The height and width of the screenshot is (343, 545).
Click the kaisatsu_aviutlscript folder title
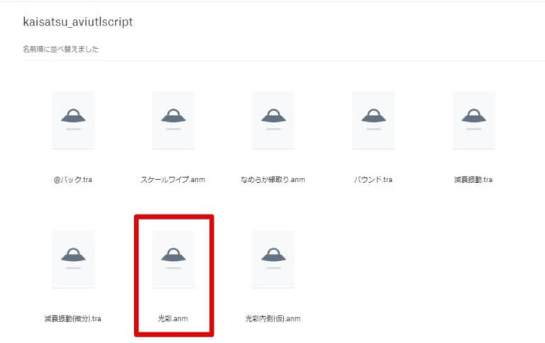[x=78, y=22]
